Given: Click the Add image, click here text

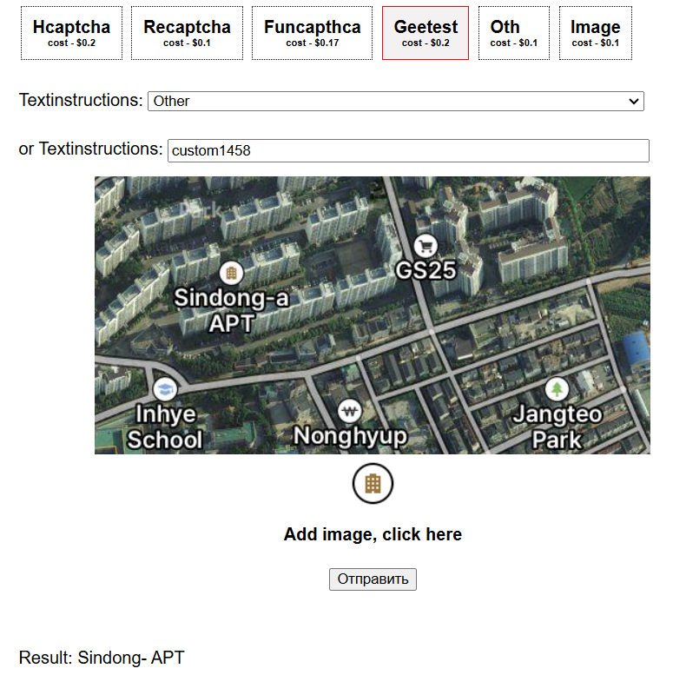Looking at the screenshot, I should click(x=373, y=534).
